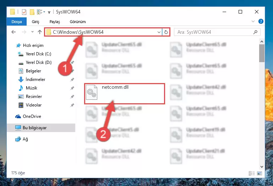Click the netcomm.dll gear file icon

pyautogui.click(x=92, y=92)
